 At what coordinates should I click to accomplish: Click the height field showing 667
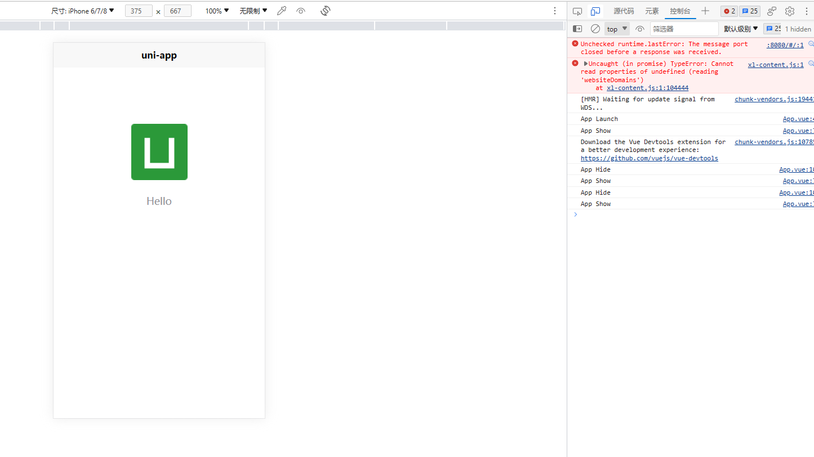click(177, 11)
